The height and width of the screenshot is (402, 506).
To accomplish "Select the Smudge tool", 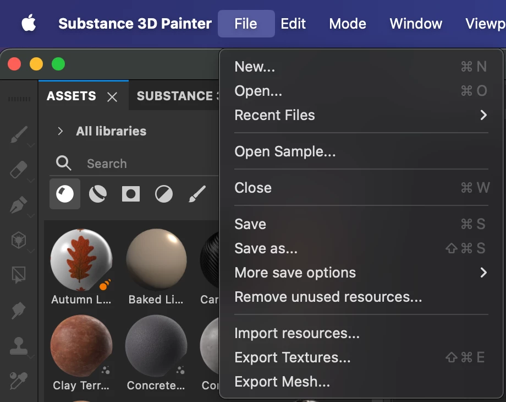I will pyautogui.click(x=19, y=311).
